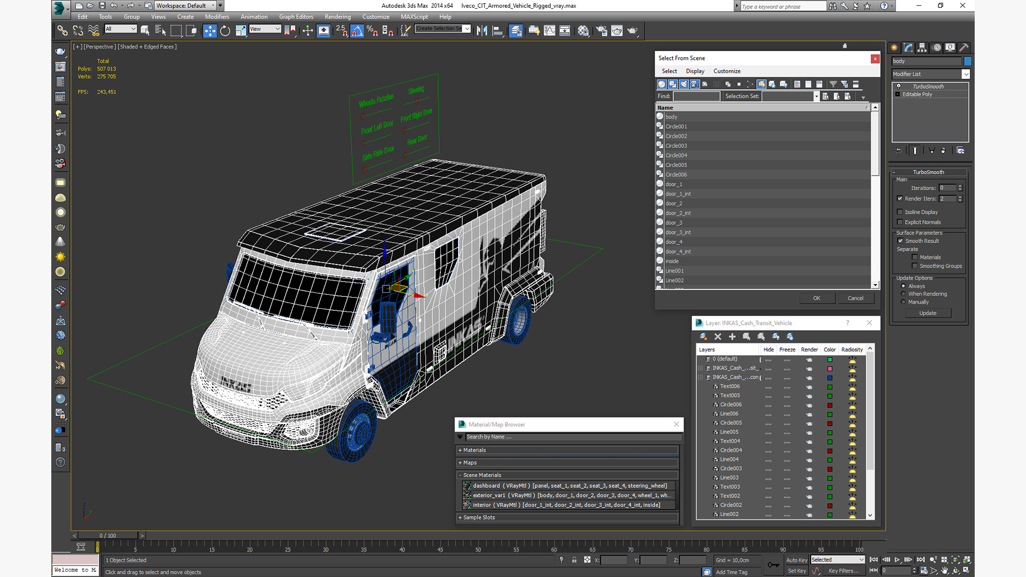Screen dimensions: 1026x577
Task: Open the Utilities panel hammer icon
Action: (x=964, y=48)
